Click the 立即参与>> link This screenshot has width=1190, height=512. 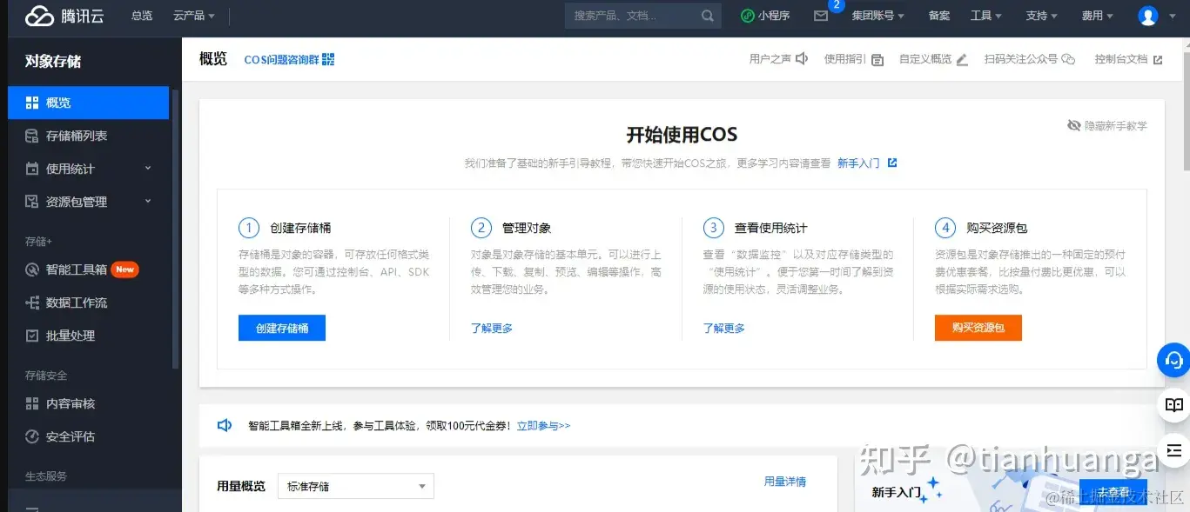pyautogui.click(x=543, y=426)
